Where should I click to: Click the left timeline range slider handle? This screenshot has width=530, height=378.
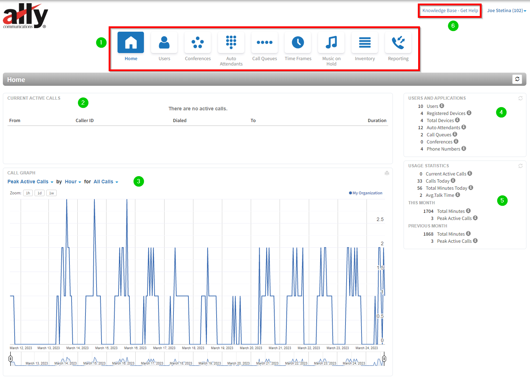pyautogui.click(x=11, y=358)
